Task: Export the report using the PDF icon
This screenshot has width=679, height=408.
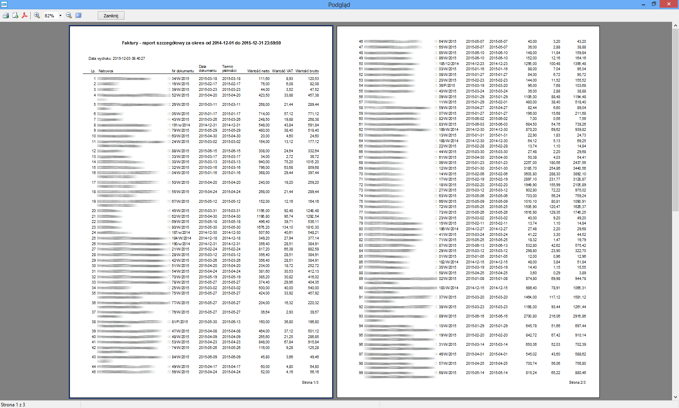Action: click(x=25, y=15)
